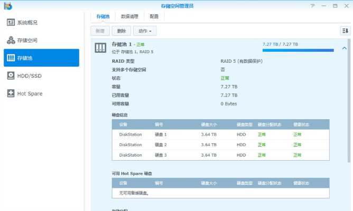Screen dimensions: 353x211
Task: Select the 硬盘 2 row in disk table
Action: pos(221,145)
